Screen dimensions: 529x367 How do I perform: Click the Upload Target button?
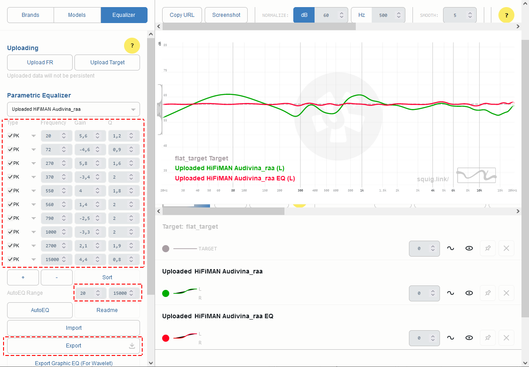point(107,62)
